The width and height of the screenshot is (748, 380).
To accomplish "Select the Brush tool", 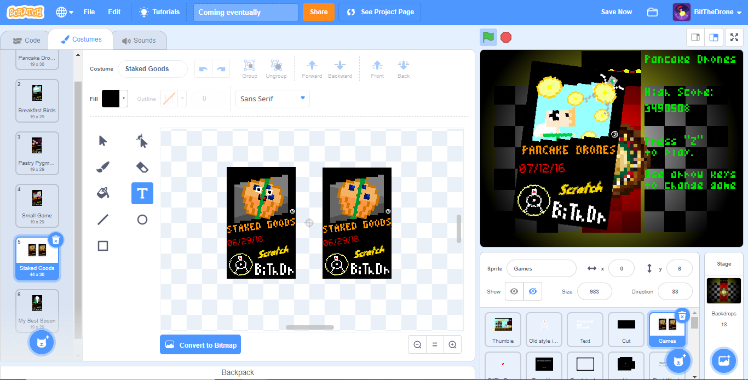I will pos(102,167).
